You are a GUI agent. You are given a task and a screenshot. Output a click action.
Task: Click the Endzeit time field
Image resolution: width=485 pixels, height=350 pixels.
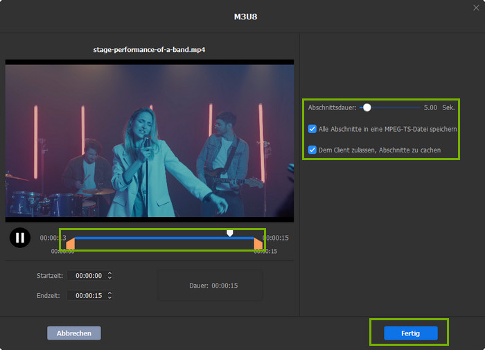coord(89,295)
